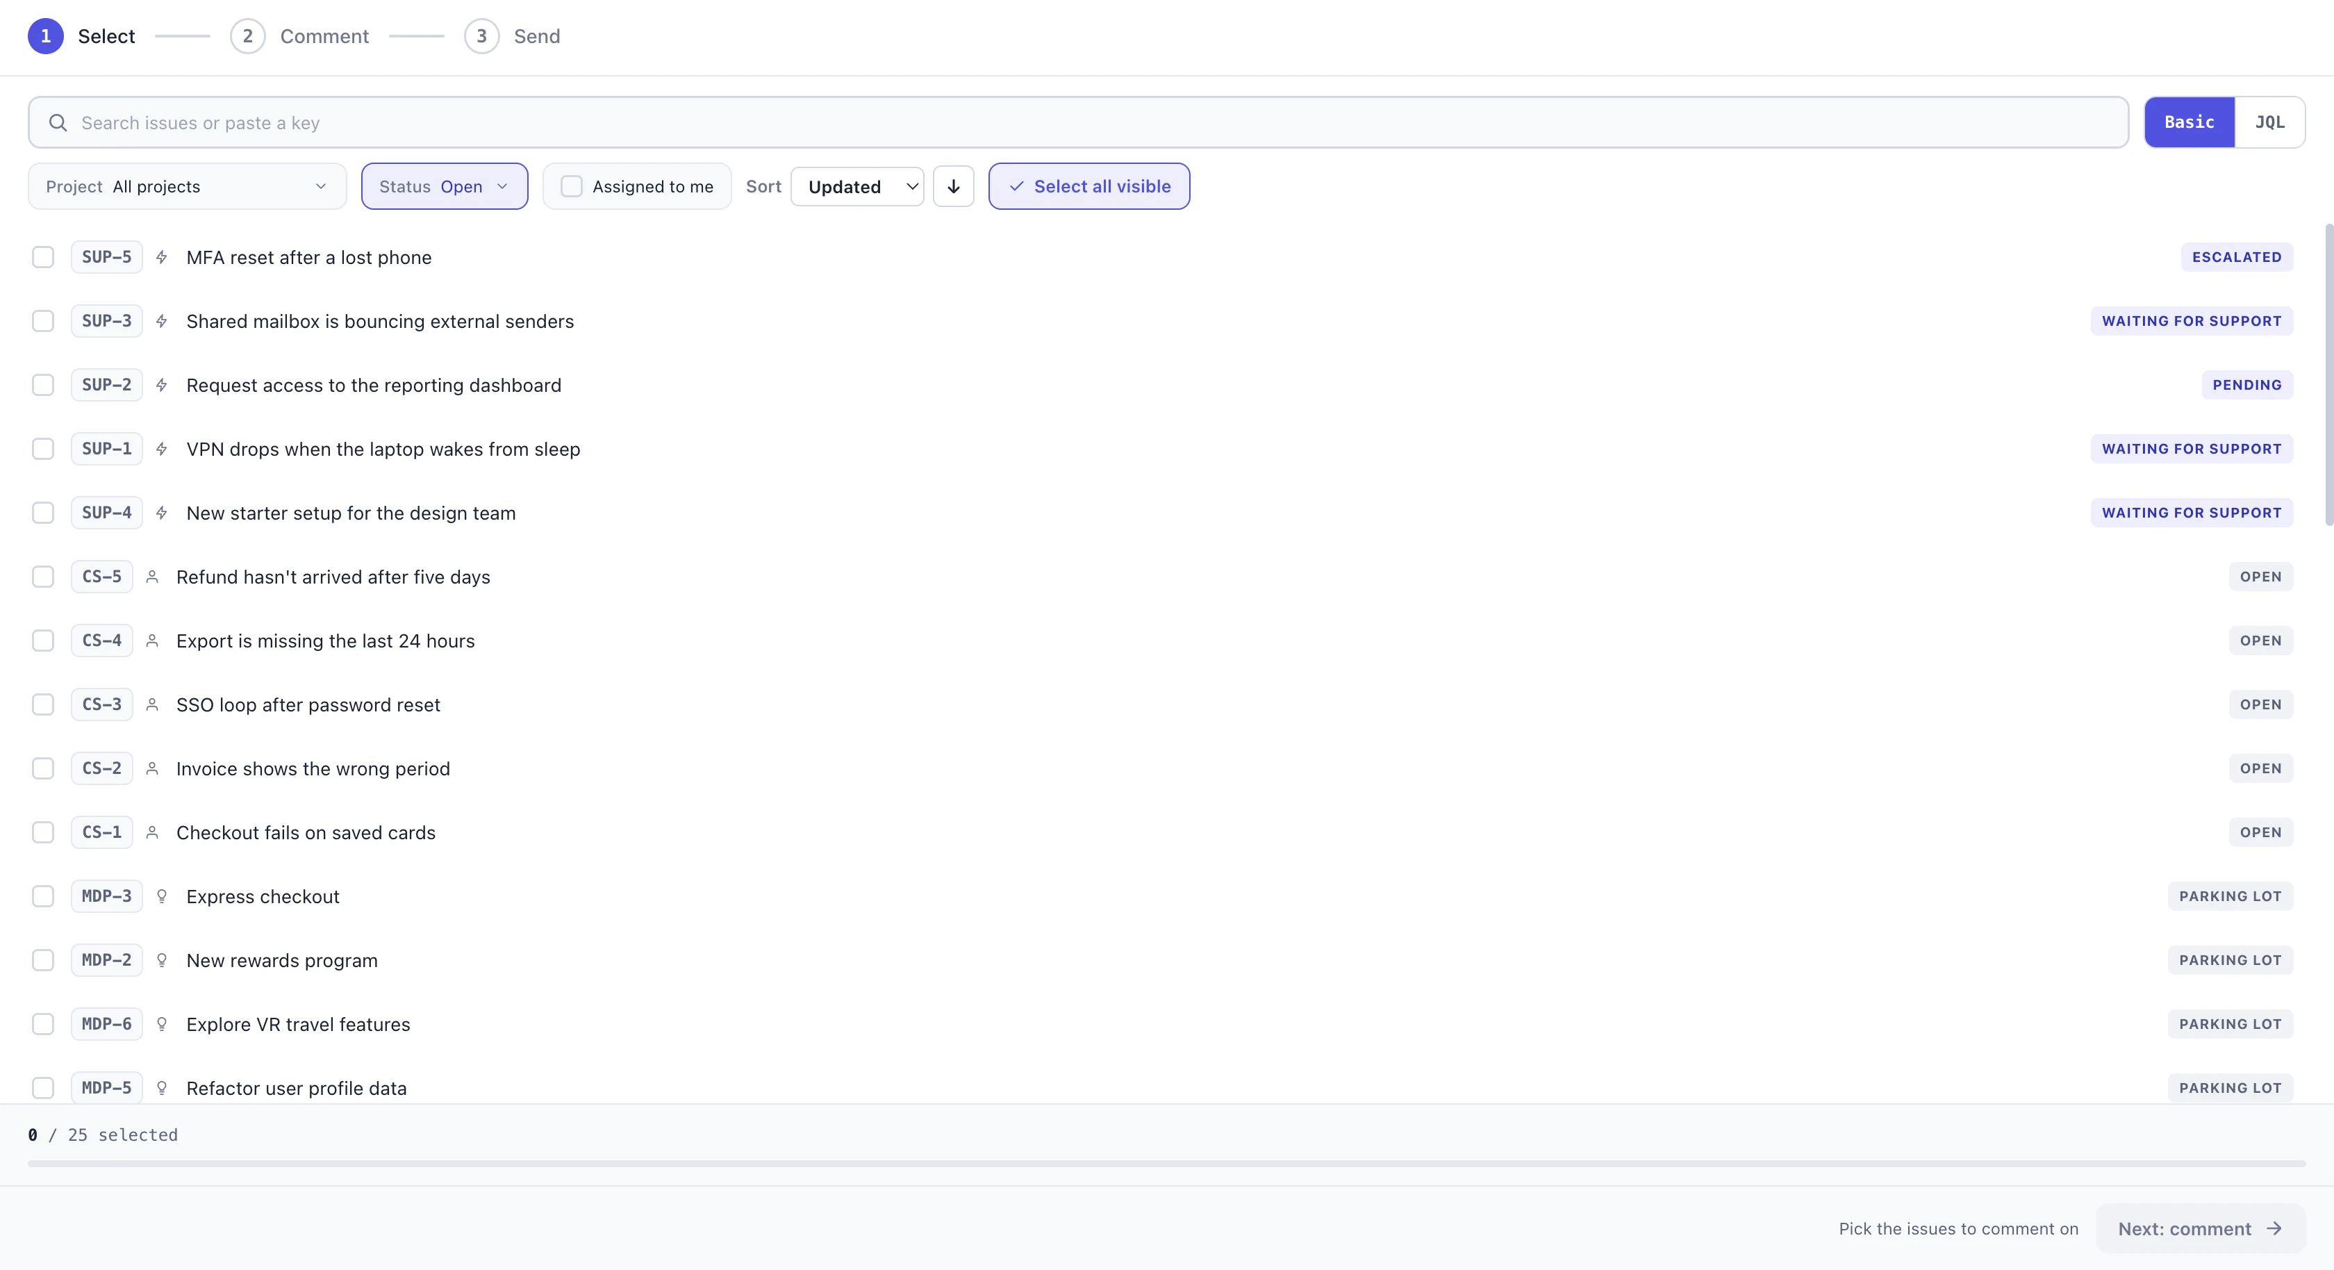Enable the Assigned to me checkbox
2334x1270 pixels.
tap(571, 185)
